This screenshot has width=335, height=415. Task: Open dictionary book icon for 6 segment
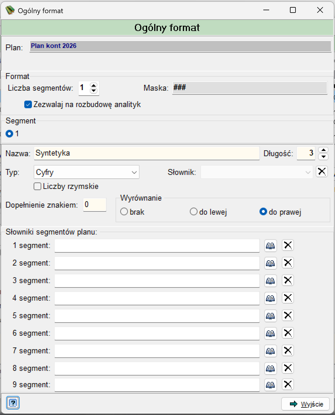point(270,333)
